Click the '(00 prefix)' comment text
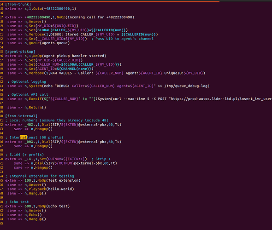The width and height of the screenshot is (272, 230). pos(51,138)
